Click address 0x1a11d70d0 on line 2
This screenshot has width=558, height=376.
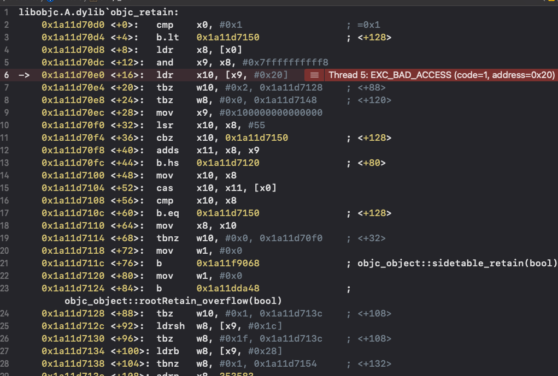[73, 25]
